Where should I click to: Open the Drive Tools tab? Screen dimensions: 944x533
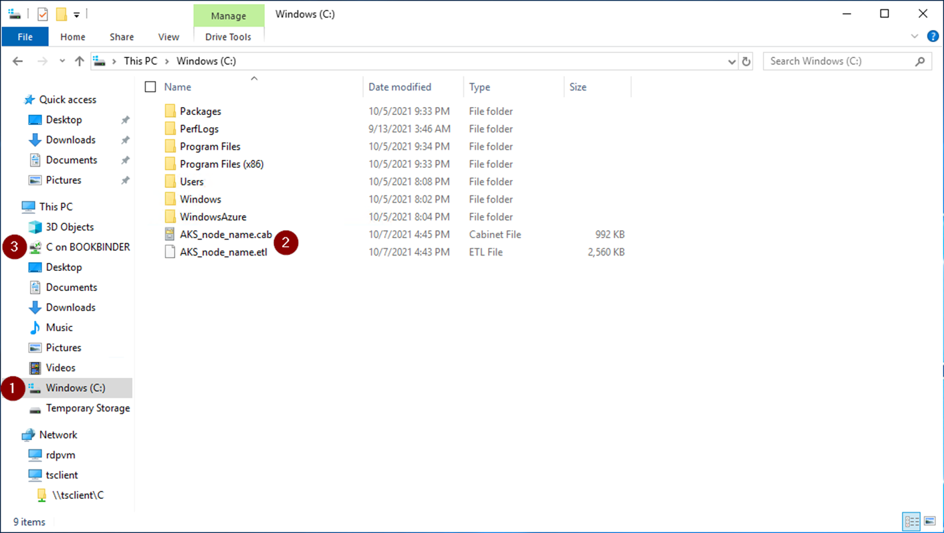229,37
